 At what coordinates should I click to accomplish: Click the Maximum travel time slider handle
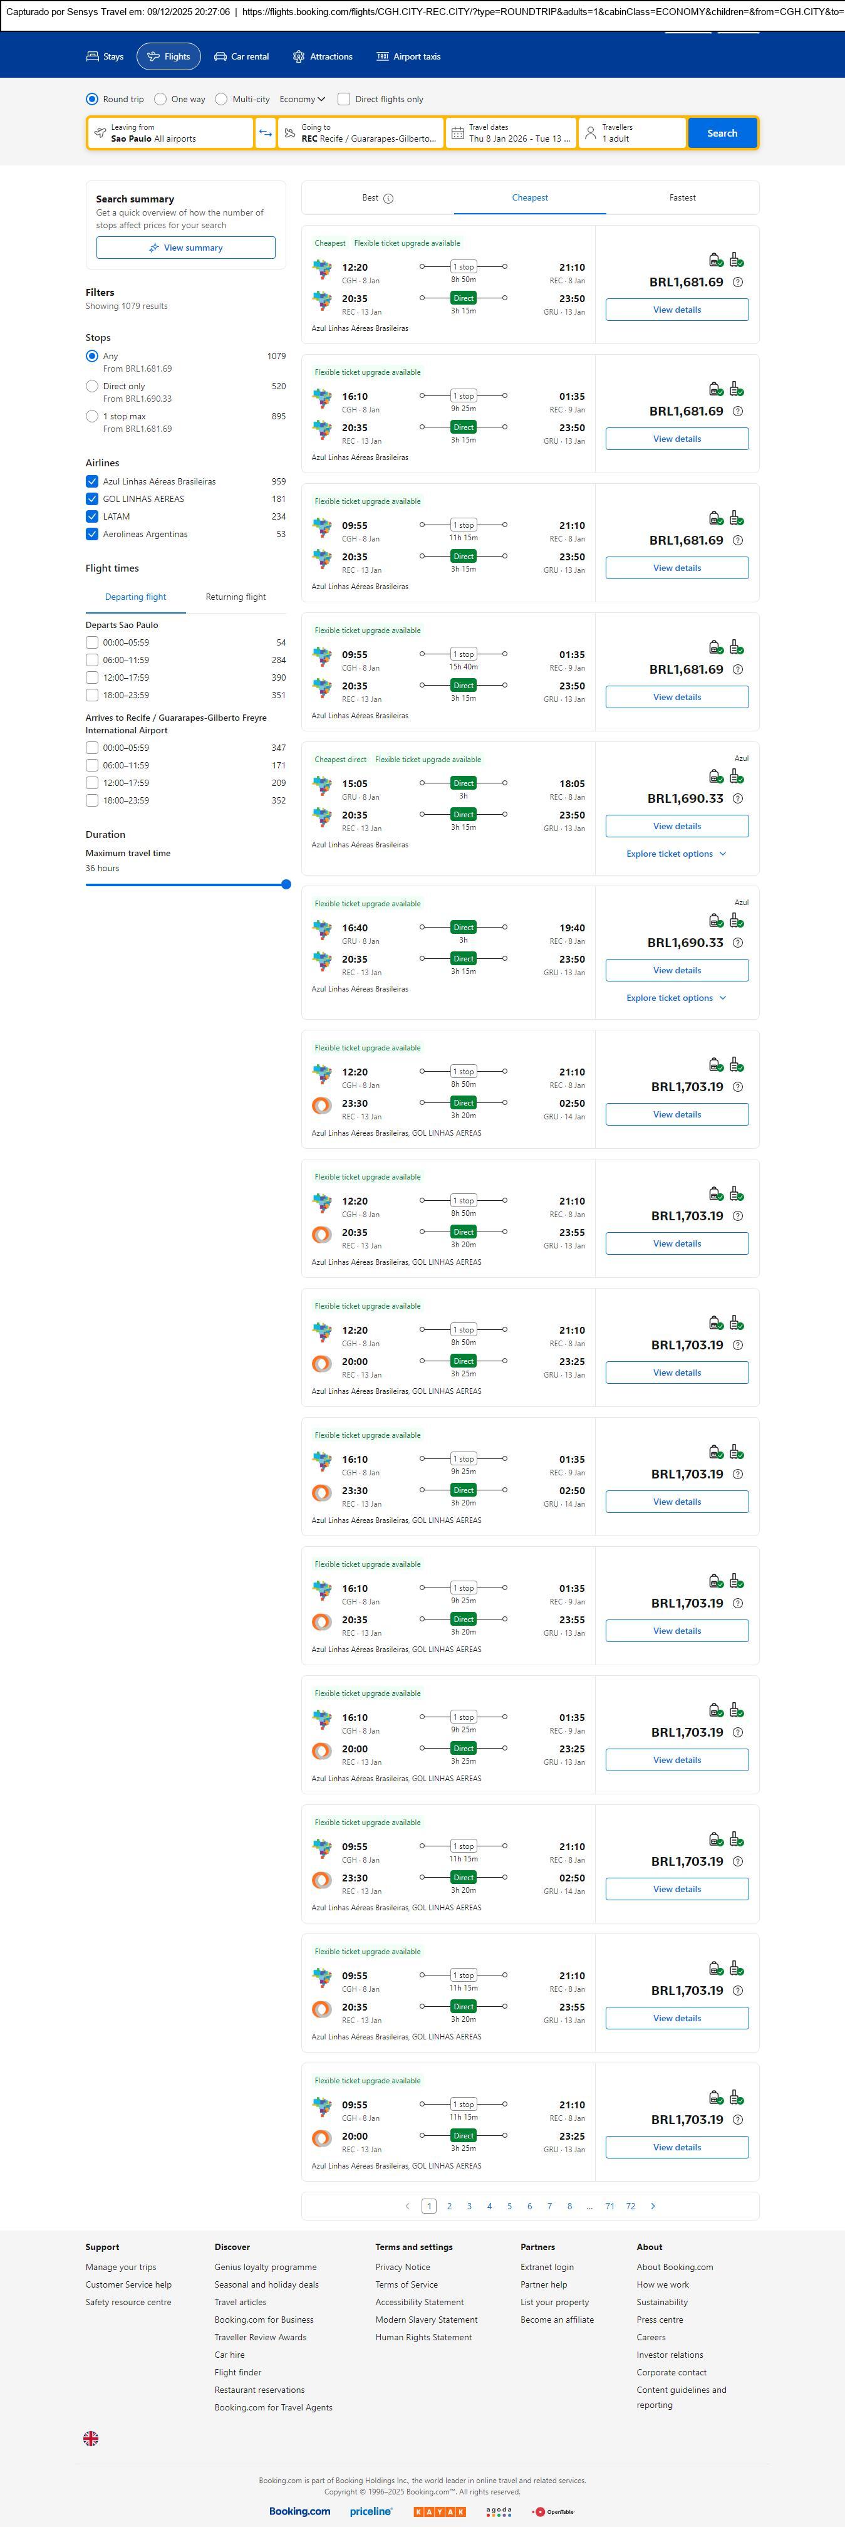point(286,885)
